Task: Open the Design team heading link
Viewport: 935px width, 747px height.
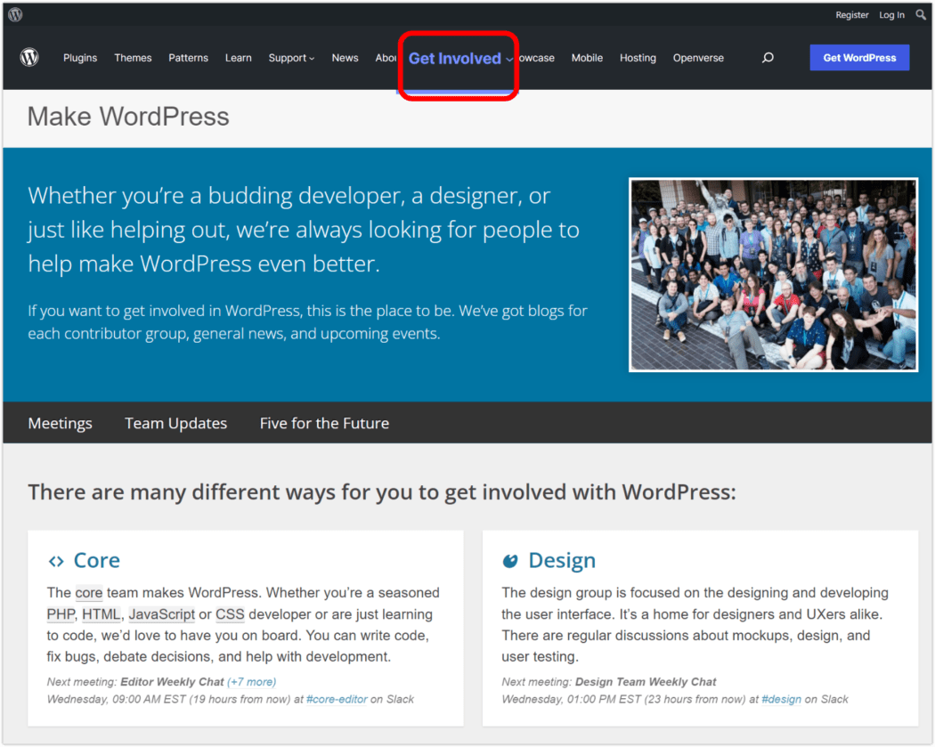Action: (562, 560)
